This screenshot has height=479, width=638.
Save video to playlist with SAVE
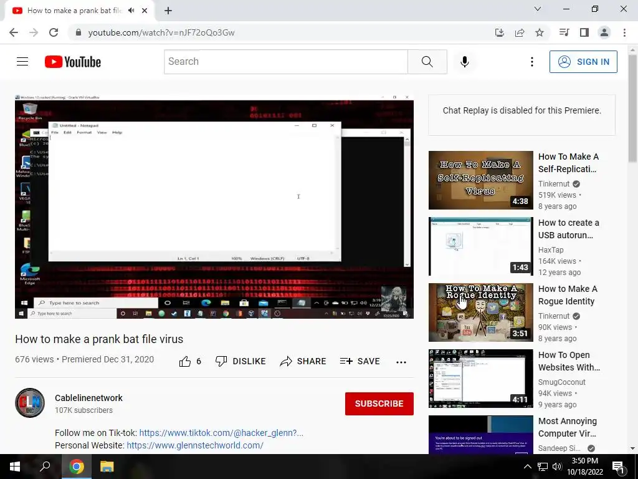(359, 361)
